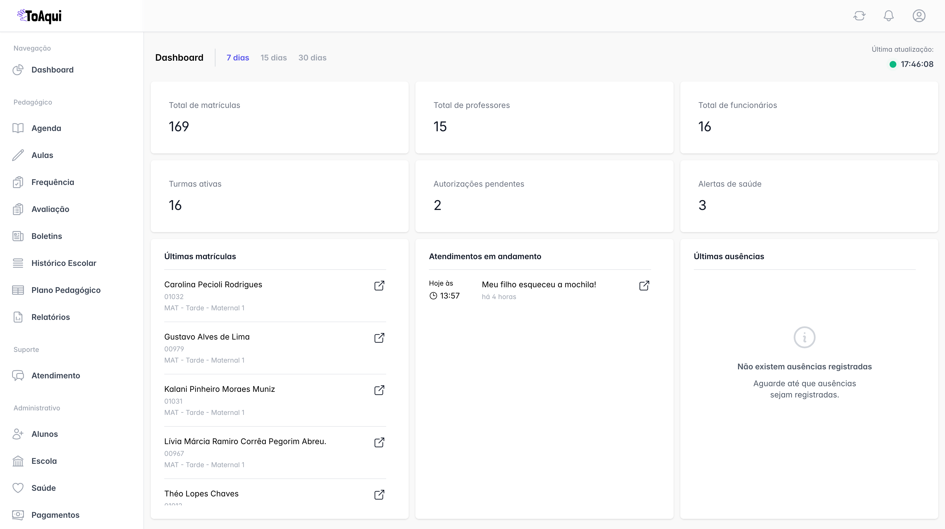This screenshot has height=529, width=945.
Task: Click the Atendimento chat icon
Action: pyautogui.click(x=18, y=376)
